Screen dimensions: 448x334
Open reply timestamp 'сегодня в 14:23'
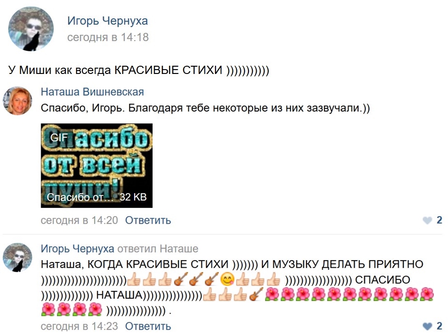tap(79, 326)
